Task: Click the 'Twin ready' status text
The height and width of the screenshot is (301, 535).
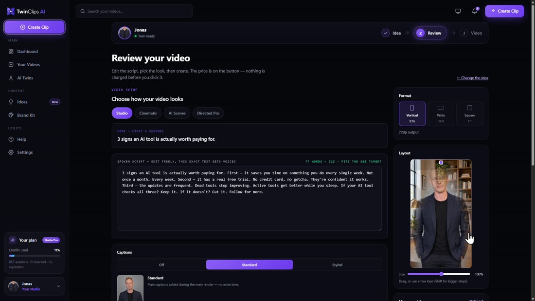Action: click(x=146, y=36)
